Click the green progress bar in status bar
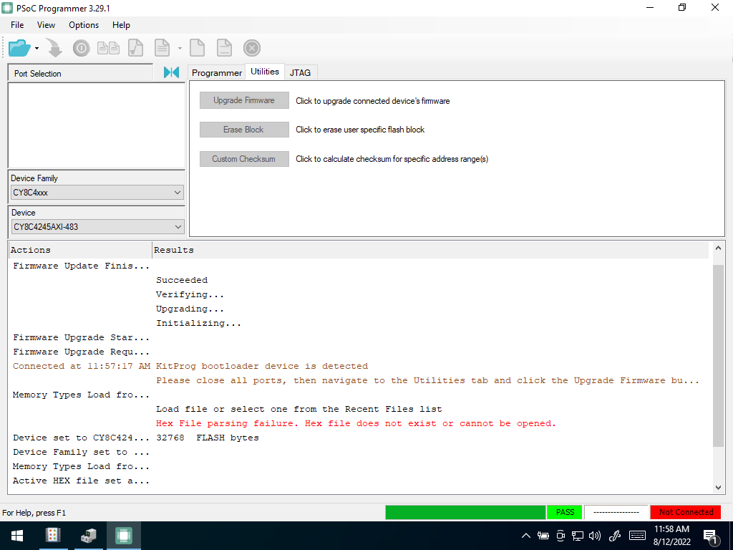Image resolution: width=733 pixels, height=550 pixels. click(x=465, y=512)
